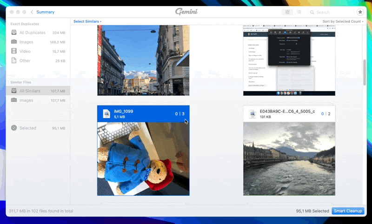
Task: Open the Setapp screenshot thumbnail
Action: pyautogui.click(x=289, y=60)
